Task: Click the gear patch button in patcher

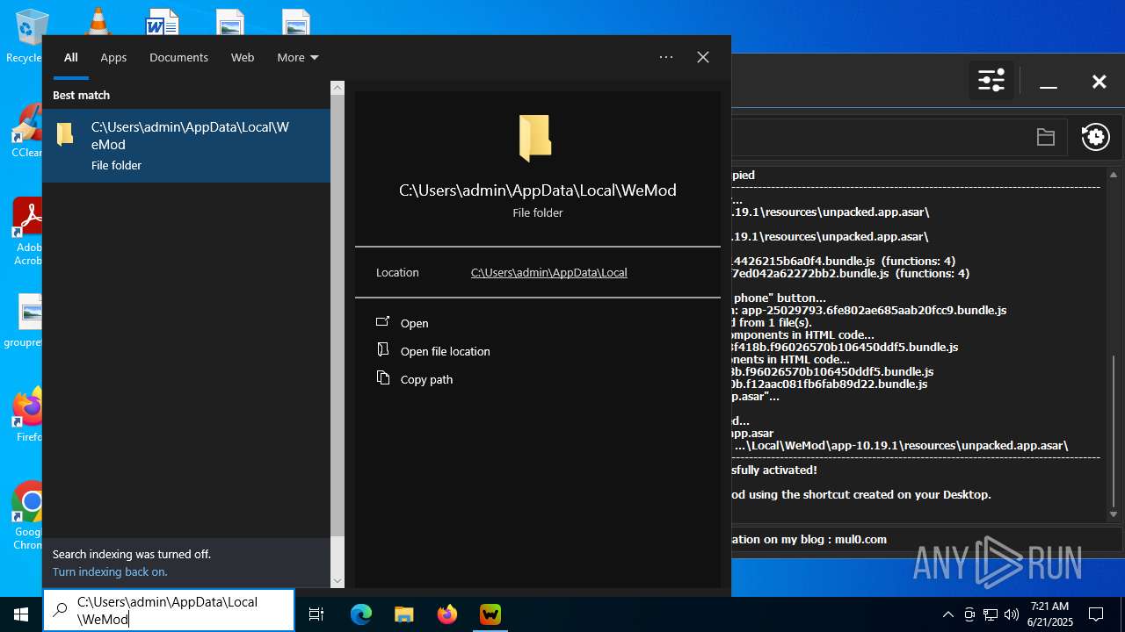Action: (1095, 137)
